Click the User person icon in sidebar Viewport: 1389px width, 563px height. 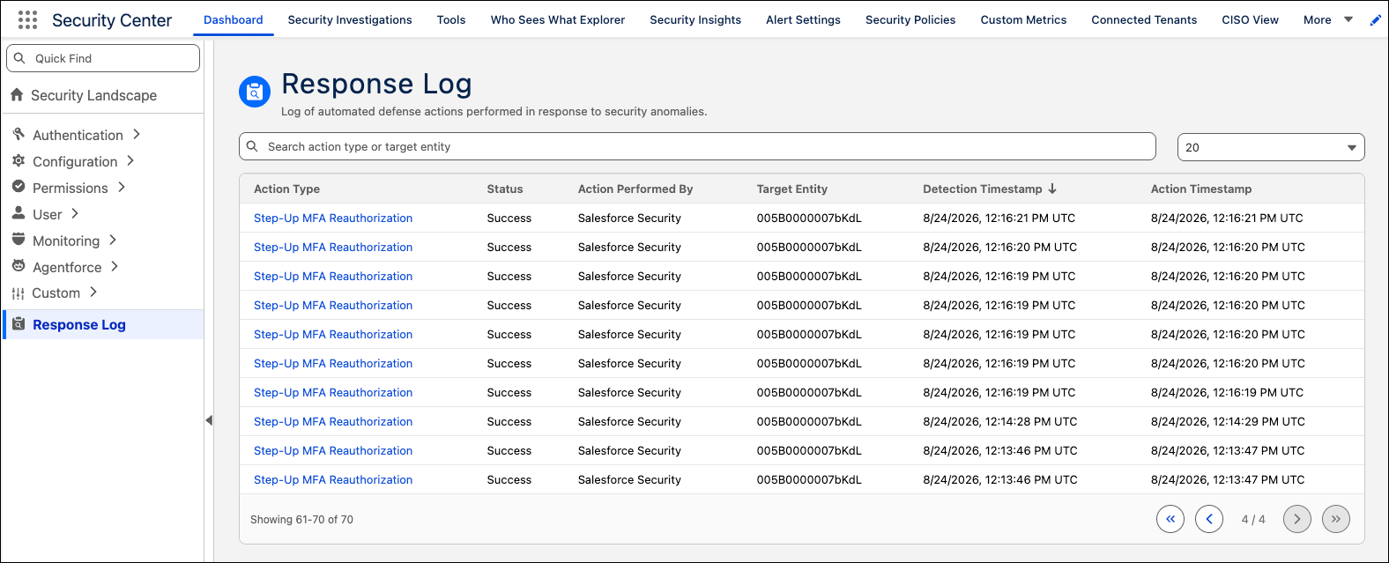(19, 213)
